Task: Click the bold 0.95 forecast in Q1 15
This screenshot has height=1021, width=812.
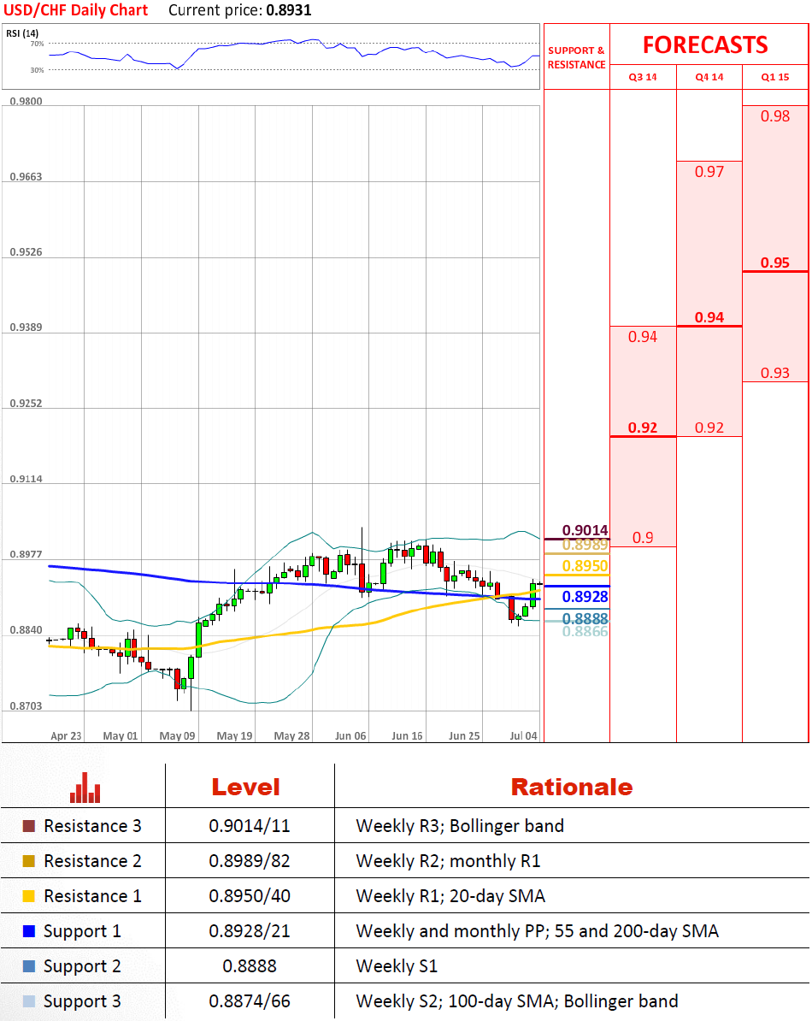Action: click(x=775, y=263)
